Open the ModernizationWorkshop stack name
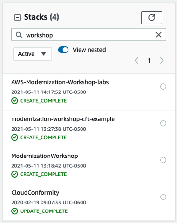The image size is (177, 223). (44, 156)
